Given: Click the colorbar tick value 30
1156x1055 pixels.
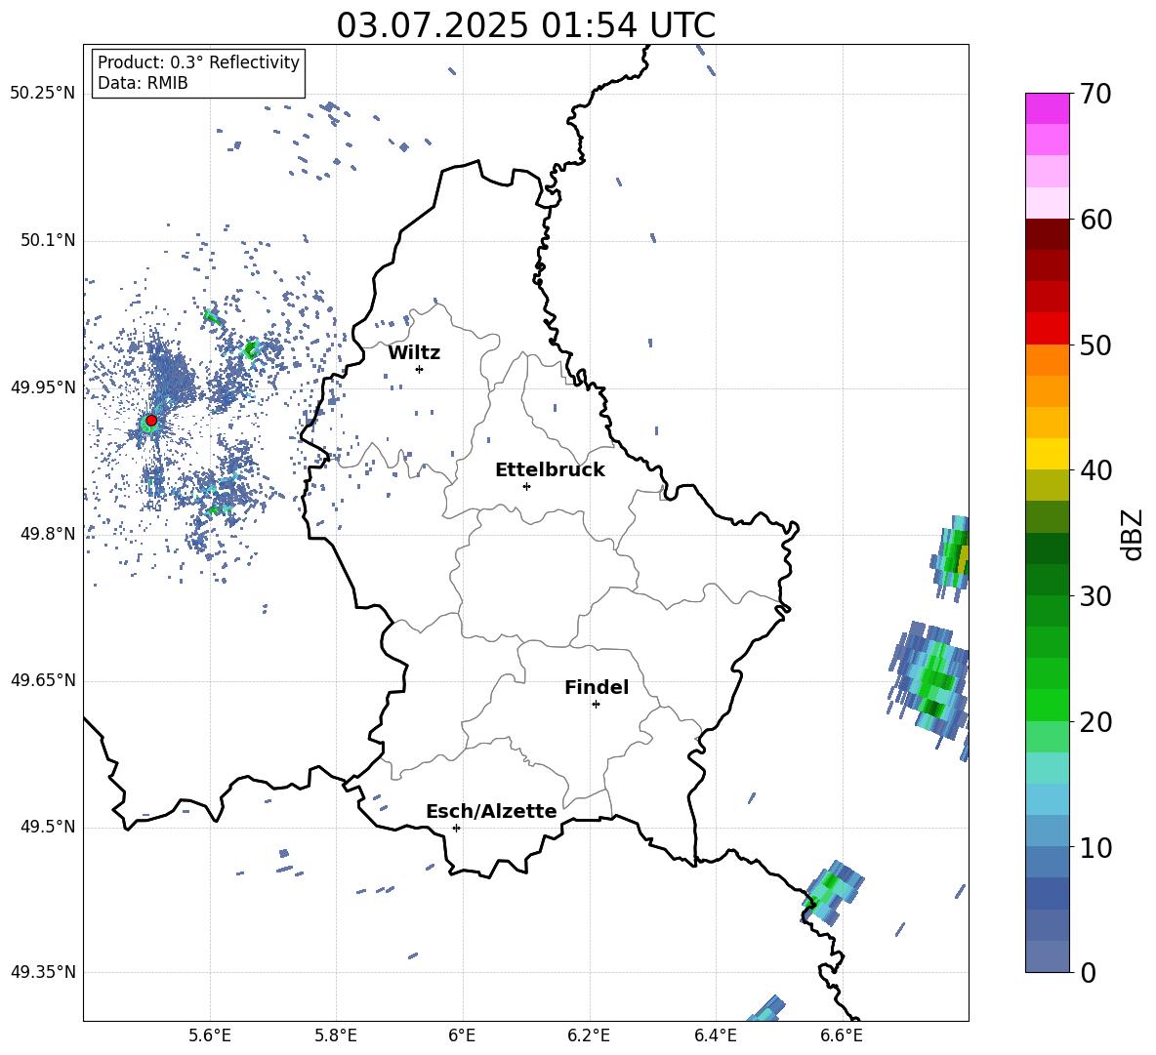Looking at the screenshot, I should point(1095,596).
